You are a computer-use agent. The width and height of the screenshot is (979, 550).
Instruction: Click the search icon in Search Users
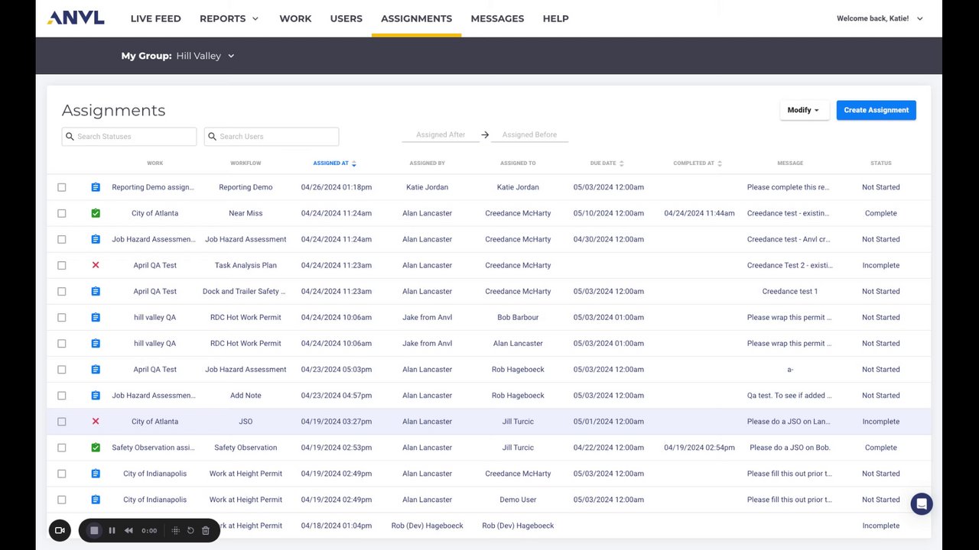point(213,137)
